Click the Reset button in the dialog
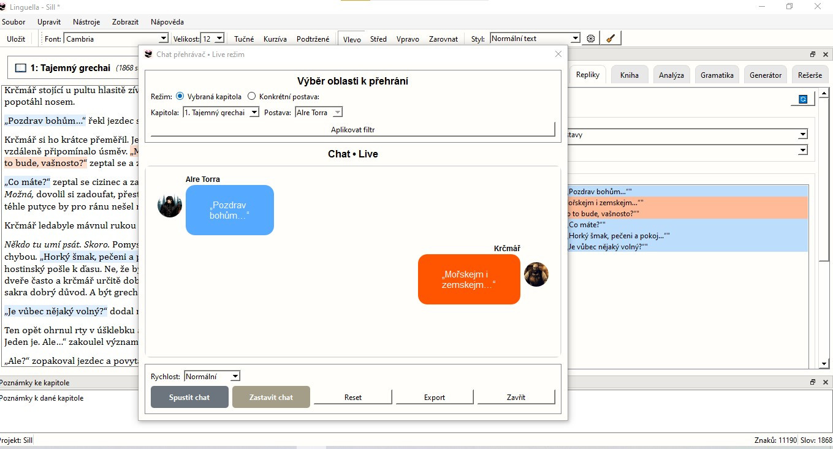Viewport: 833px width, 449px height. pyautogui.click(x=352, y=397)
